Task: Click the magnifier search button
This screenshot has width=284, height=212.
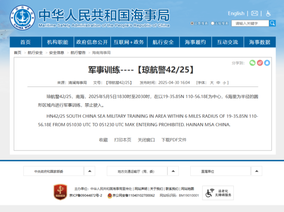Action: 272,23
